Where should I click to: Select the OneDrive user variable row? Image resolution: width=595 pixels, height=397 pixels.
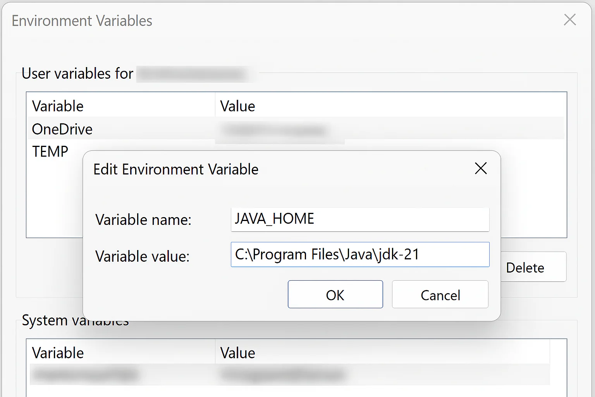point(296,129)
